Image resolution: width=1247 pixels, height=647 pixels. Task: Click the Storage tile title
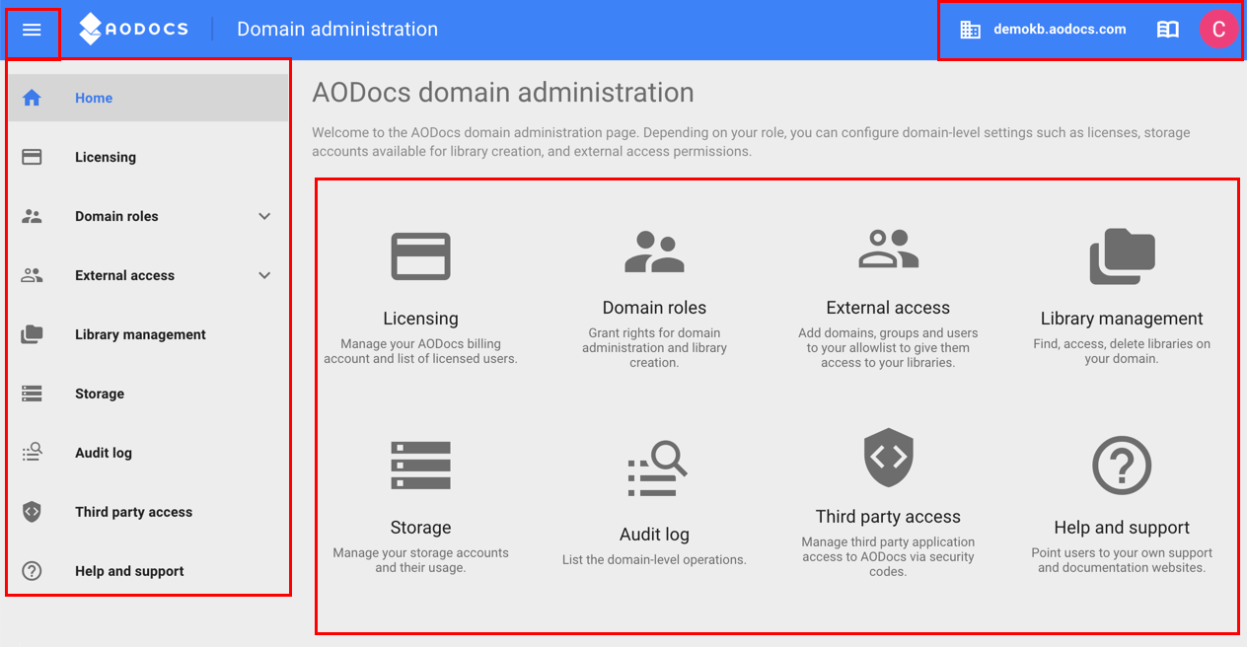point(420,528)
